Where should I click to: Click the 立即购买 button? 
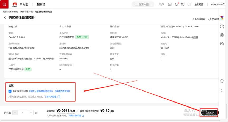[210, 113]
